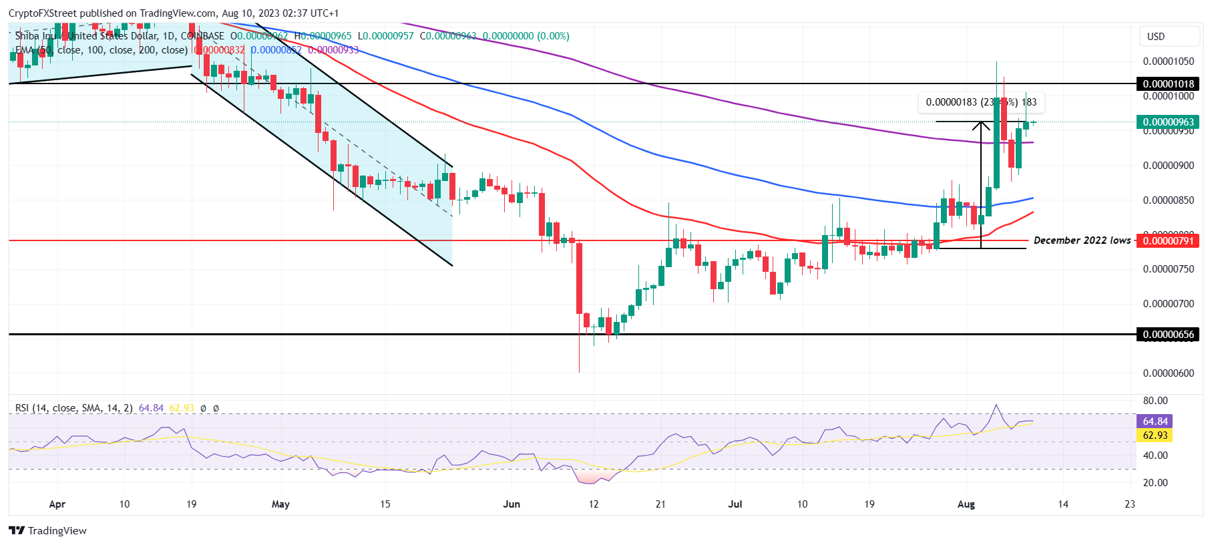Click the Aug label on time axis
The image size is (1212, 545).
click(966, 504)
